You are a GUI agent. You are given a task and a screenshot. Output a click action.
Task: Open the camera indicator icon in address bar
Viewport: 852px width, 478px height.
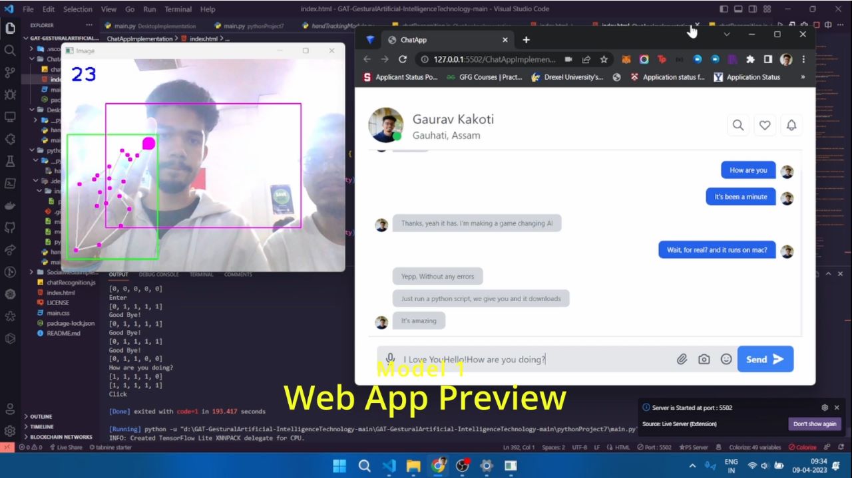pos(568,59)
